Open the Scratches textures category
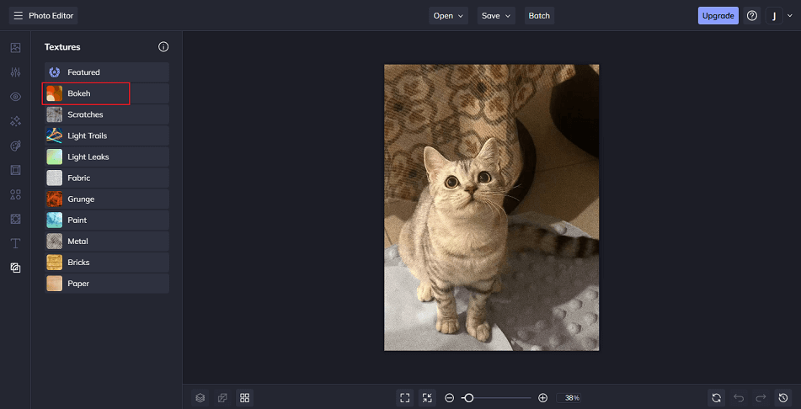 [107, 114]
